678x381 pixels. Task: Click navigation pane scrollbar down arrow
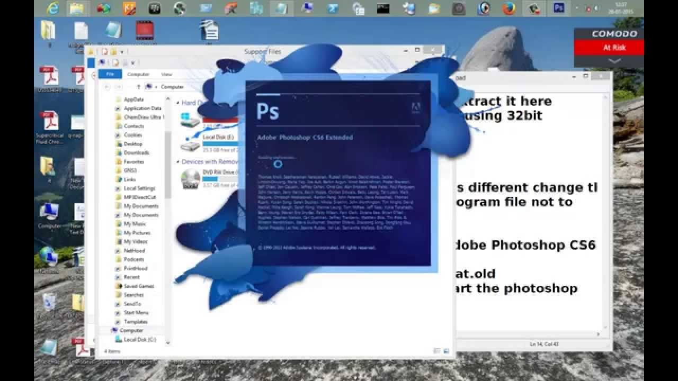coord(168,342)
